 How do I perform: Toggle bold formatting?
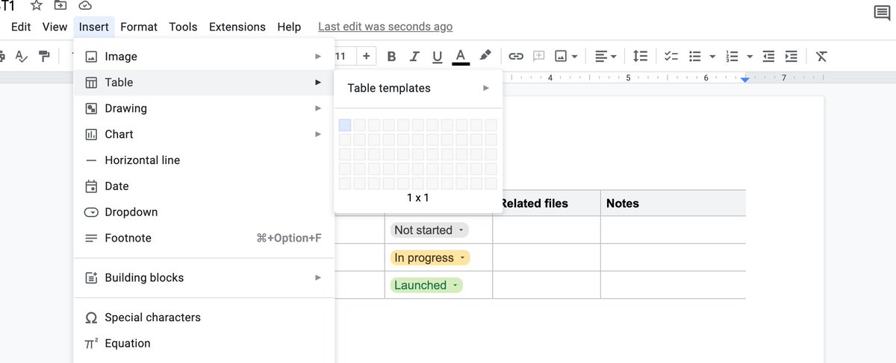coord(391,56)
